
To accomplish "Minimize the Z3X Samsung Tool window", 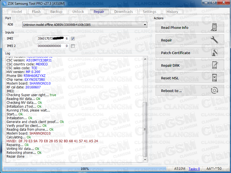I will (206, 2).
